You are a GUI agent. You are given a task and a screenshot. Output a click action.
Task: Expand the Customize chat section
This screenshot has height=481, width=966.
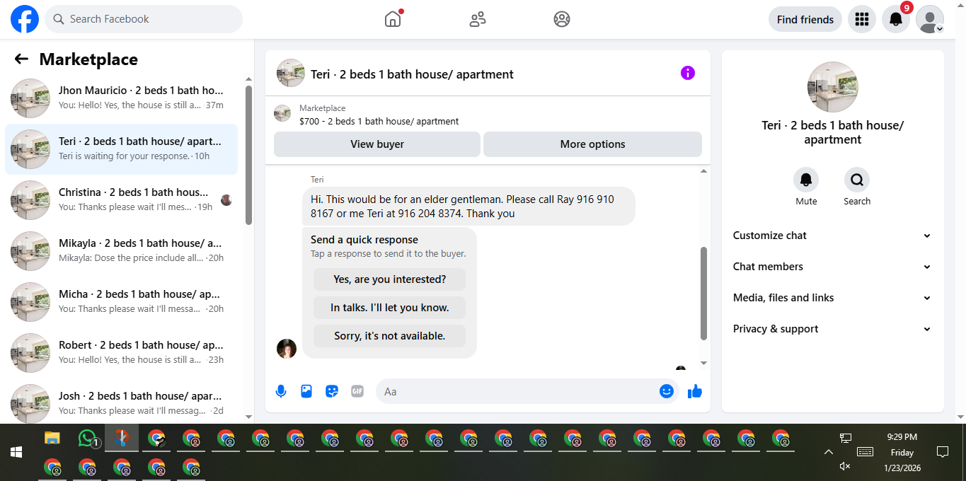tap(833, 236)
